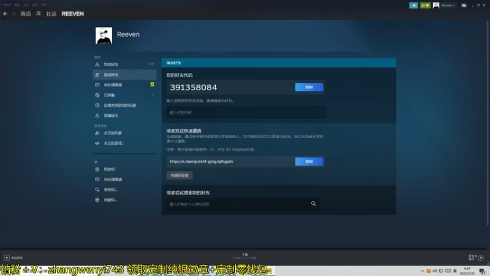
Task: Open 您的好友 friends list
Action: tap(124, 64)
